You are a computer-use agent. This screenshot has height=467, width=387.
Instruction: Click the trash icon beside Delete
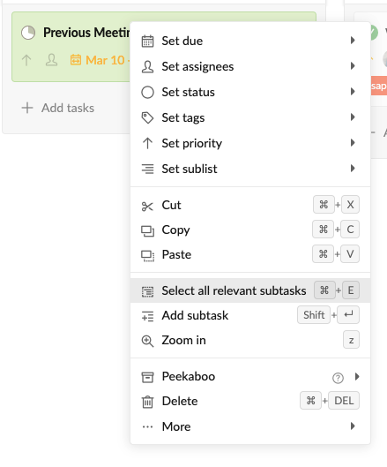click(147, 402)
